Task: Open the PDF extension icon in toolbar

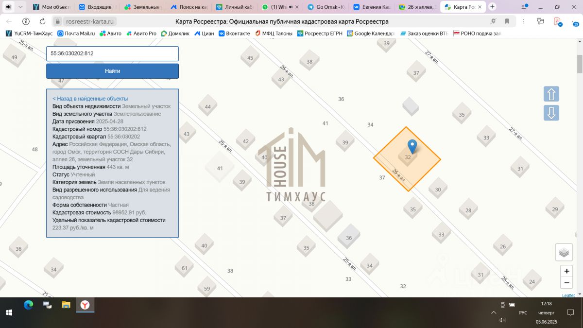Action: pos(558,21)
